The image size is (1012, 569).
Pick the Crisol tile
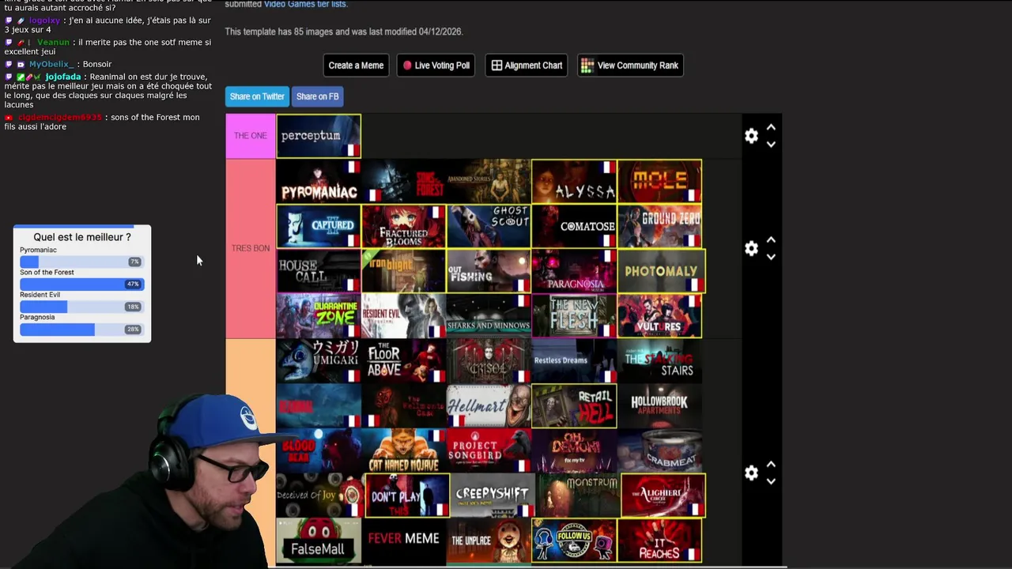coord(489,361)
